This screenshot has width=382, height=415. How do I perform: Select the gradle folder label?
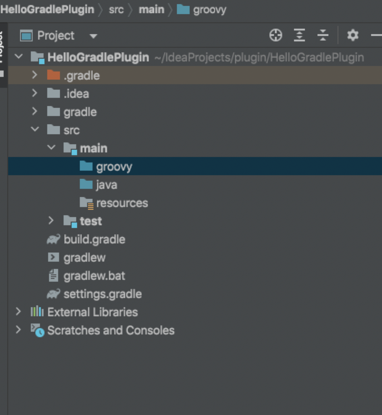[x=80, y=112]
